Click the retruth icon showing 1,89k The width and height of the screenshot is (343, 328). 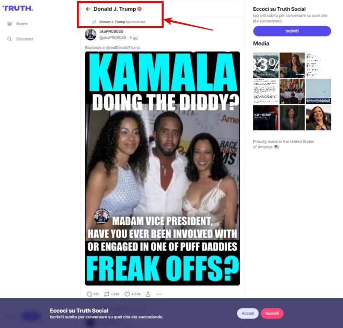pyautogui.click(x=106, y=294)
